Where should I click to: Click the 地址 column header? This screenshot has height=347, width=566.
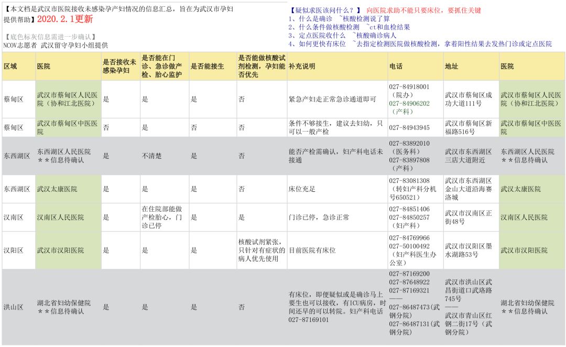[471, 67]
